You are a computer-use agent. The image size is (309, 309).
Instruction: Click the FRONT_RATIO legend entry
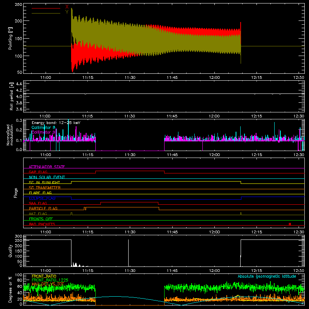coord(44,276)
